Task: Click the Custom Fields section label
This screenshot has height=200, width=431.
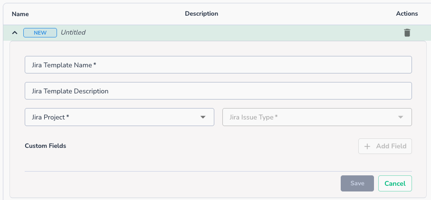Action: [45, 146]
